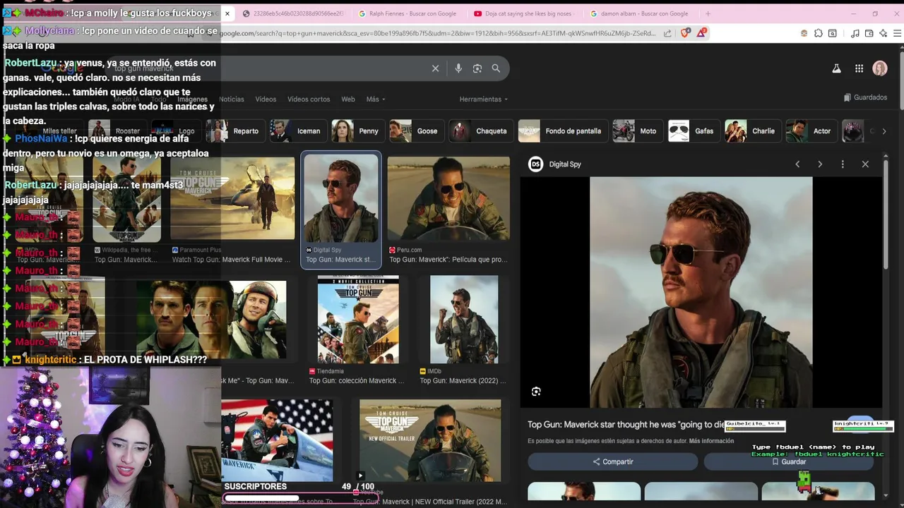Open the Google account avatar
This screenshot has height=508, width=904.
coord(880,68)
